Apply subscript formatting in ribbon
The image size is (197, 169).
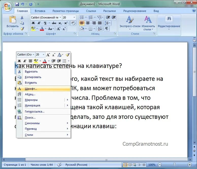[60, 23]
